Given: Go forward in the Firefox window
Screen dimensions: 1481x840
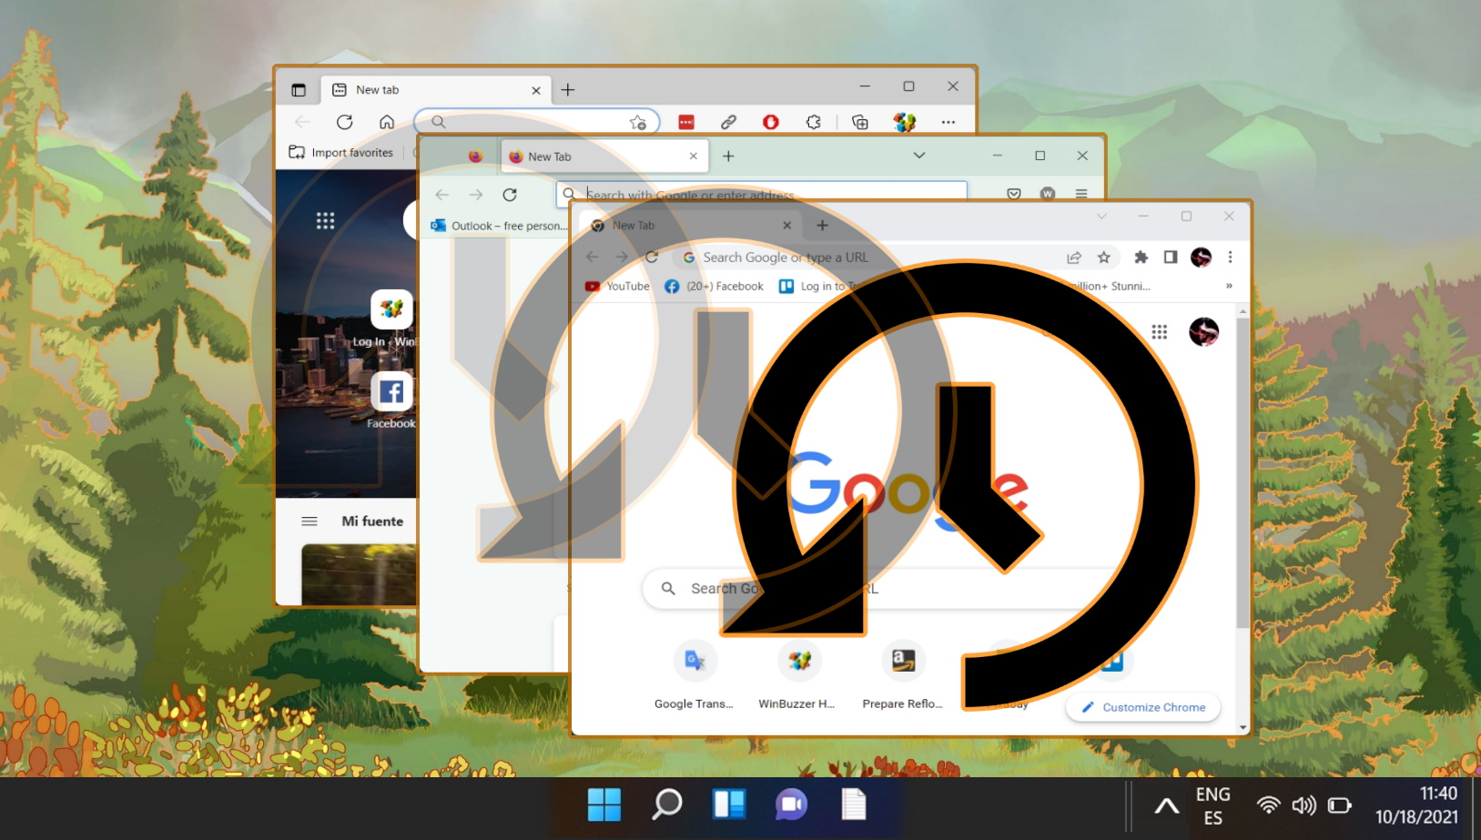Looking at the screenshot, I should (x=476, y=195).
